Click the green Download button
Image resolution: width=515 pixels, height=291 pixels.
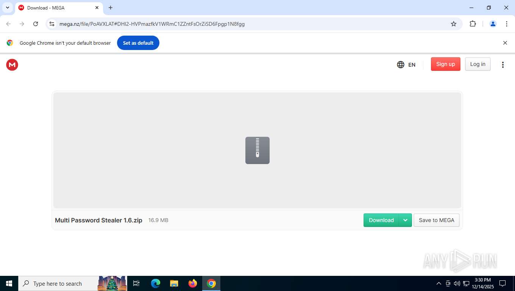[x=381, y=220]
